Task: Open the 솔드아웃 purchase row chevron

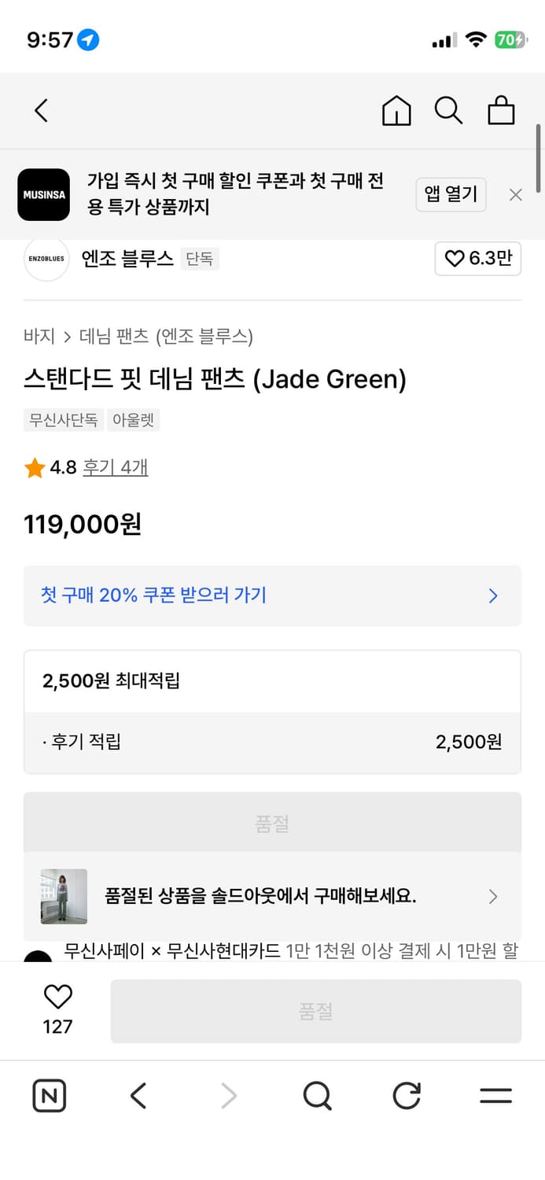Action: click(x=493, y=897)
